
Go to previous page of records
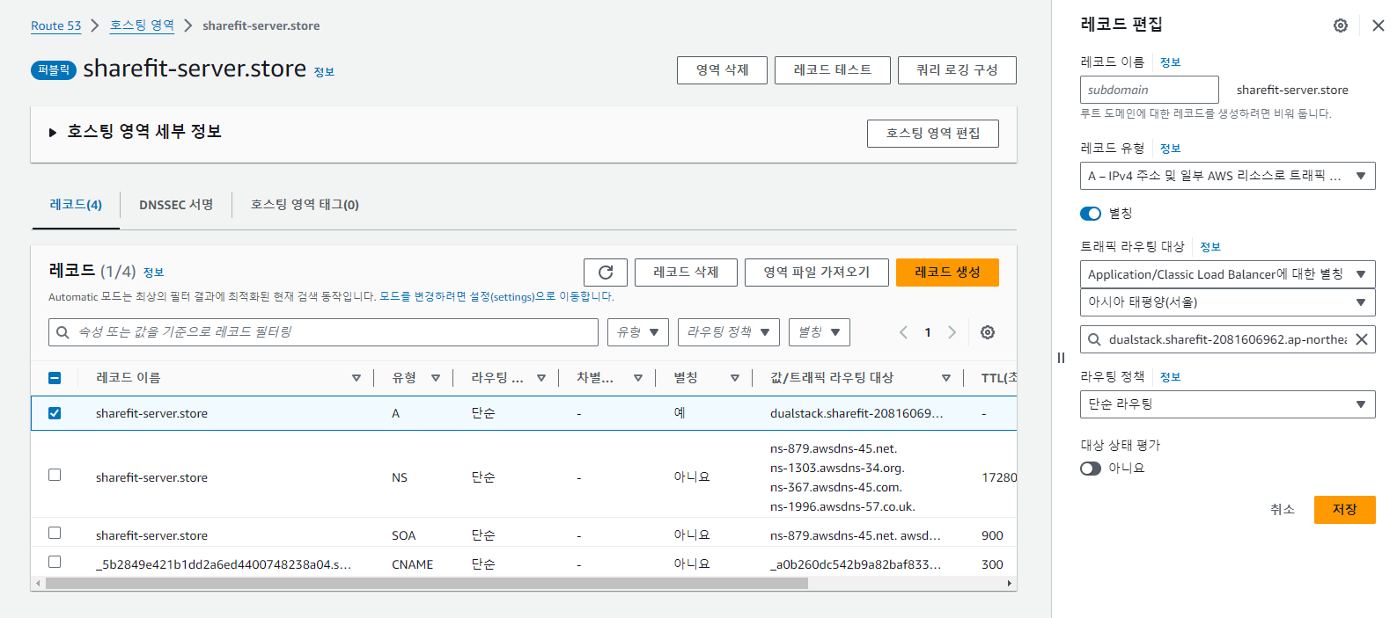click(903, 332)
